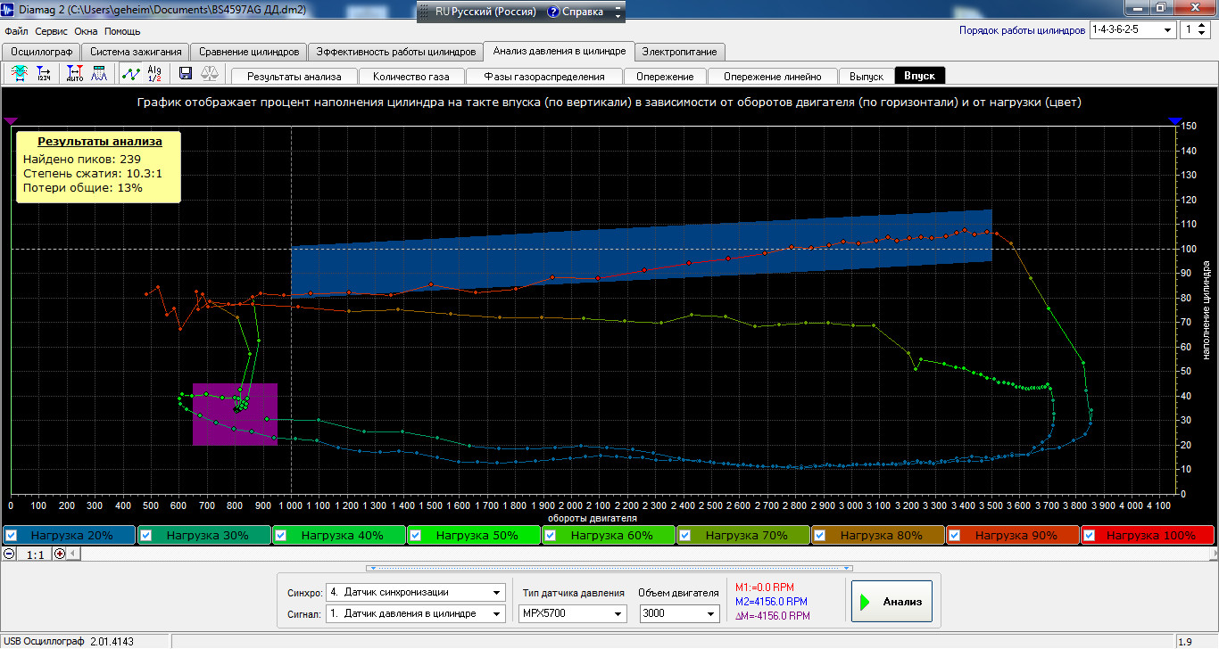The width and height of the screenshot is (1219, 649).
Task: Click the Степень сжатия: 10.3:1 text
Action: 93,174
